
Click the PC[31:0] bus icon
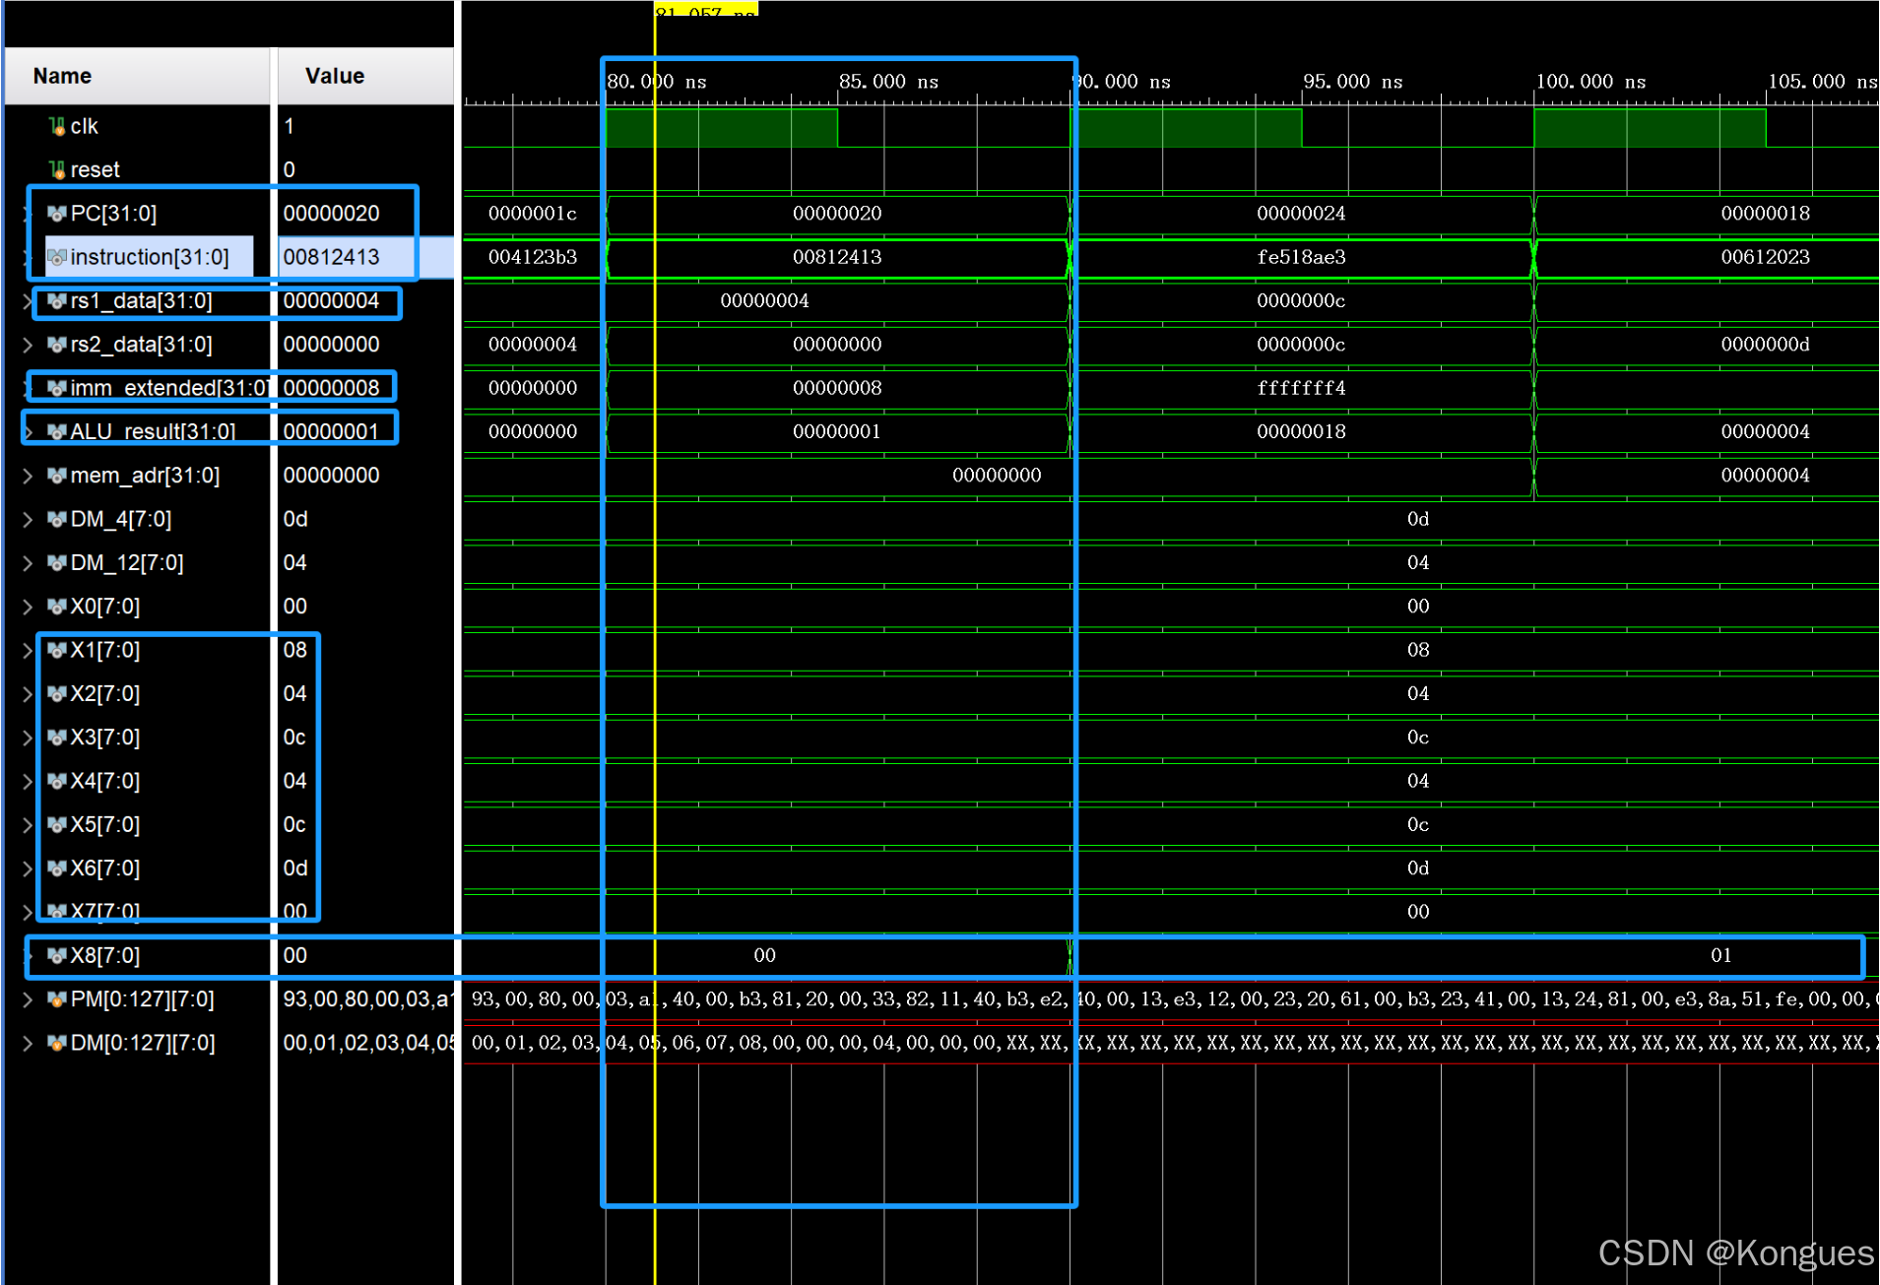[x=57, y=214]
